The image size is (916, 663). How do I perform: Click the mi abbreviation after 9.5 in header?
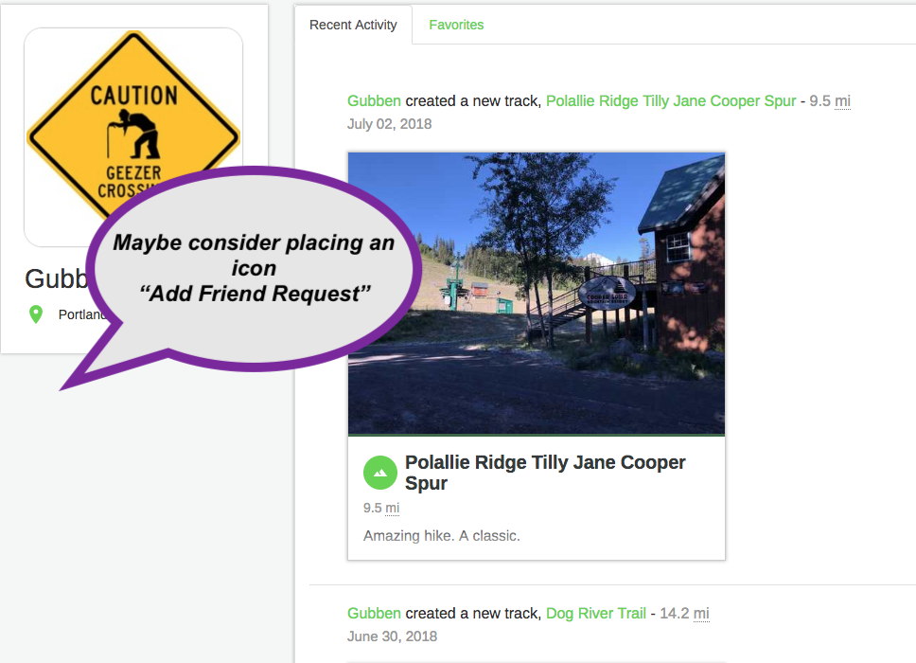(x=842, y=100)
